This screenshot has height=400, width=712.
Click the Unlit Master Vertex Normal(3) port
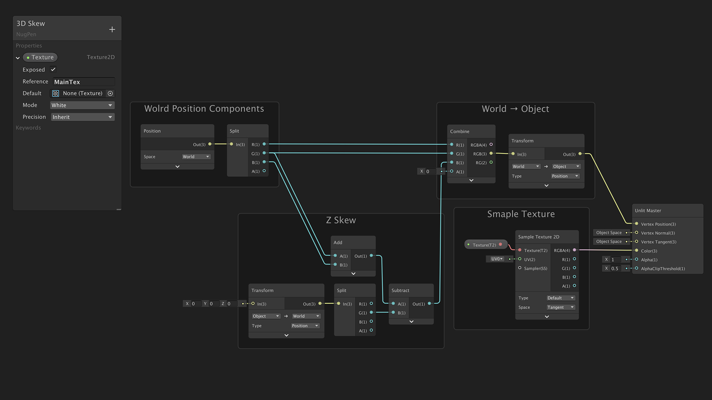(637, 233)
